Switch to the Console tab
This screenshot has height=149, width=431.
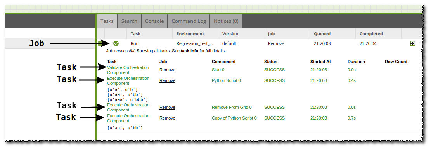click(154, 21)
